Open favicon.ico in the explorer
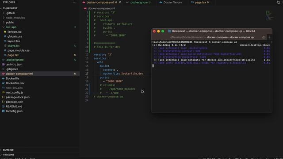 point(15,32)
